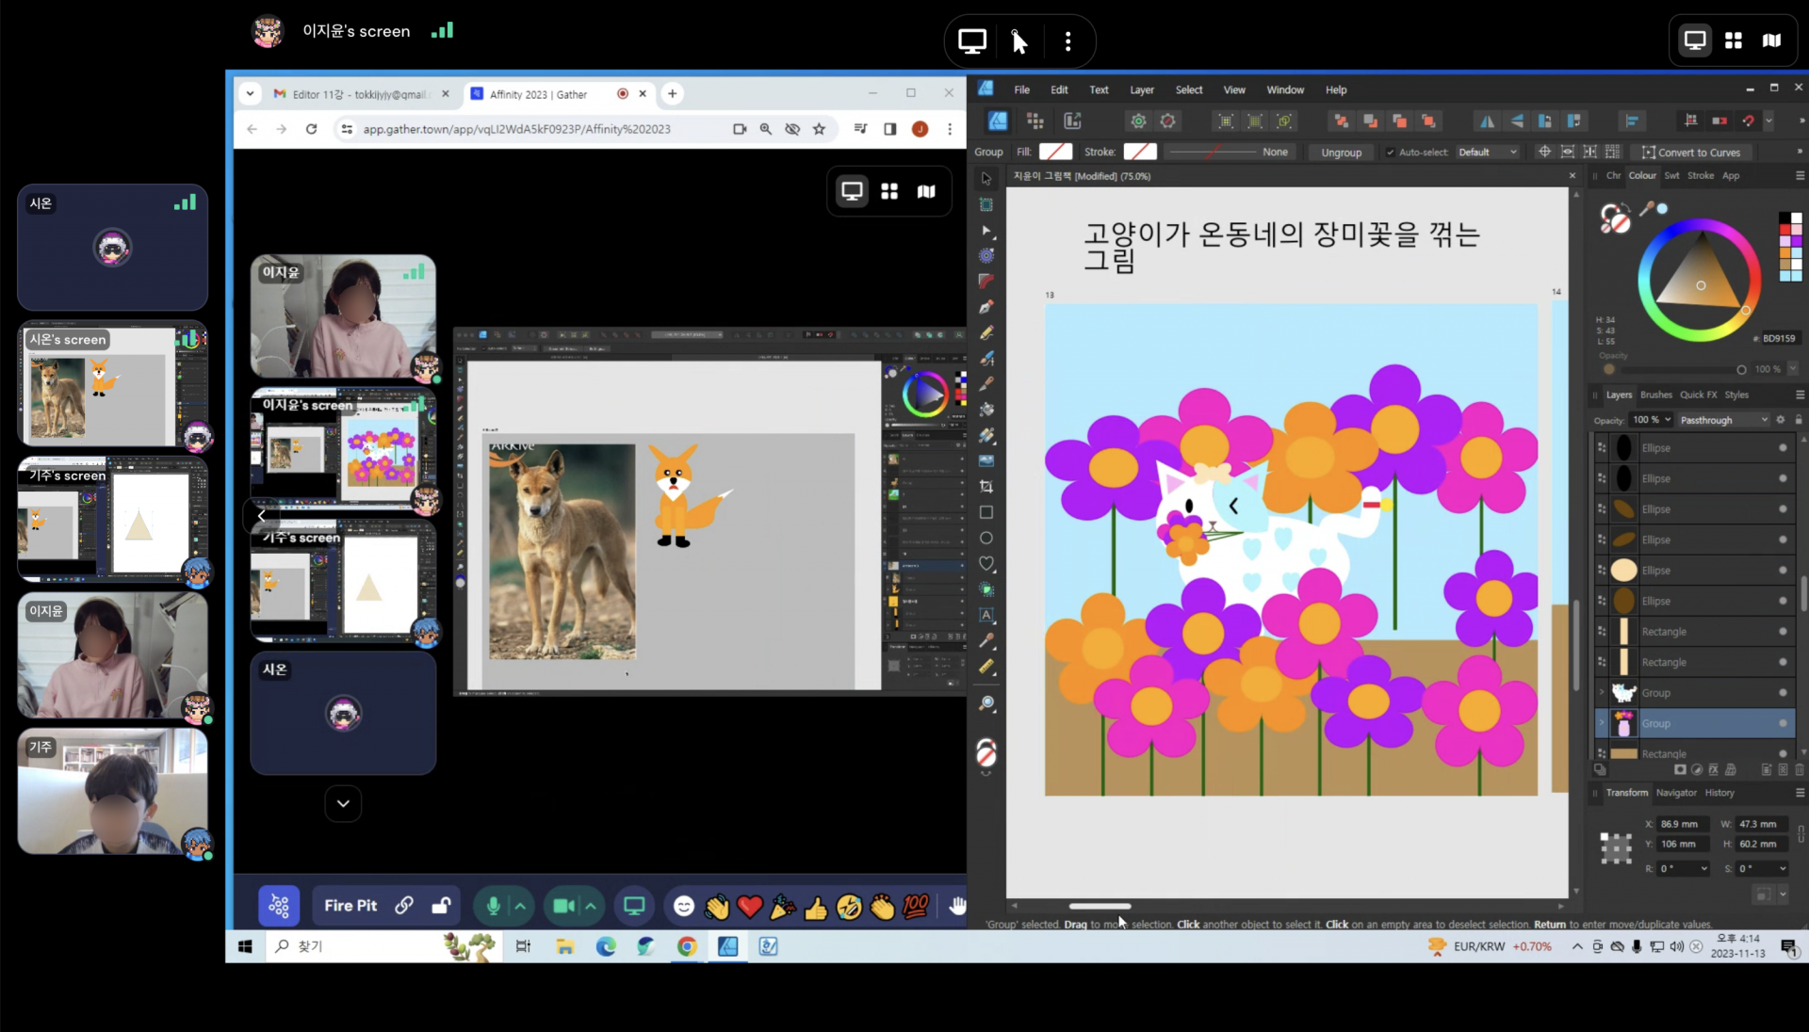Screen dimensions: 1809x1032
Task: Select the Pencil tool
Action: coord(986,332)
